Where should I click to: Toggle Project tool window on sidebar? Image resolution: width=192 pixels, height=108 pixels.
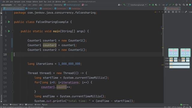[x=1, y=11]
